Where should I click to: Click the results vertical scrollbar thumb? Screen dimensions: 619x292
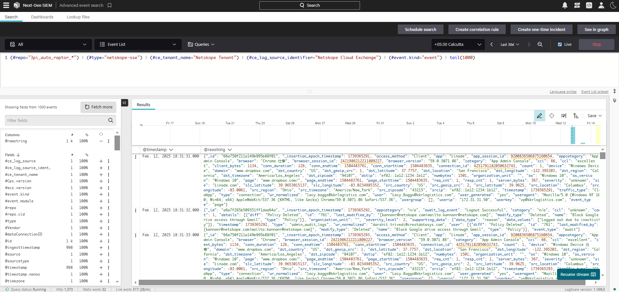pos(603,156)
